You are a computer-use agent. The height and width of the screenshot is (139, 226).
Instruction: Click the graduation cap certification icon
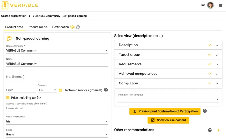coord(72,27)
